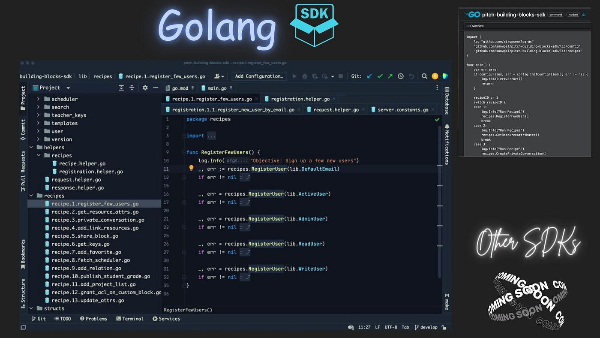Open the Terminal tool window
The width and height of the screenshot is (600, 338).
point(129,319)
